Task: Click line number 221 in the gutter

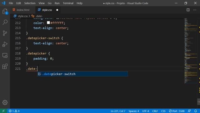Action: click(x=18, y=69)
